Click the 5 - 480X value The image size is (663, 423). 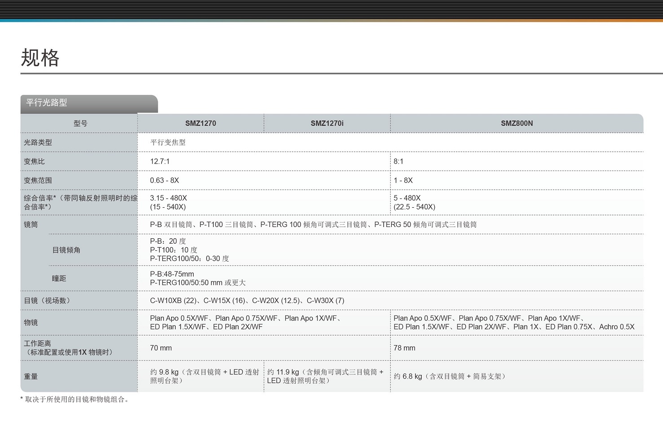coord(407,198)
